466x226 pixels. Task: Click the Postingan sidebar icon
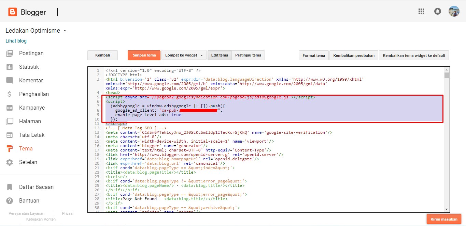(x=10, y=53)
